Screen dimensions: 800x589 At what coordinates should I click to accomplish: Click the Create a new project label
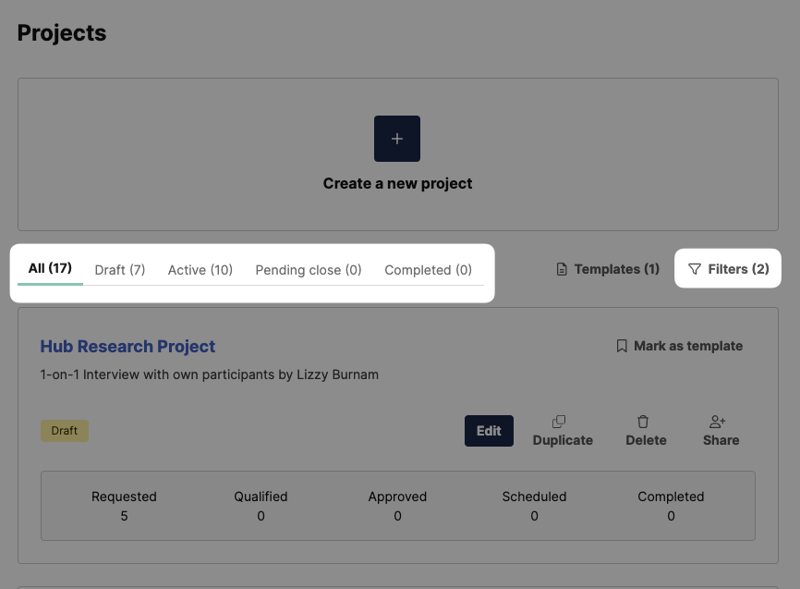click(x=397, y=183)
